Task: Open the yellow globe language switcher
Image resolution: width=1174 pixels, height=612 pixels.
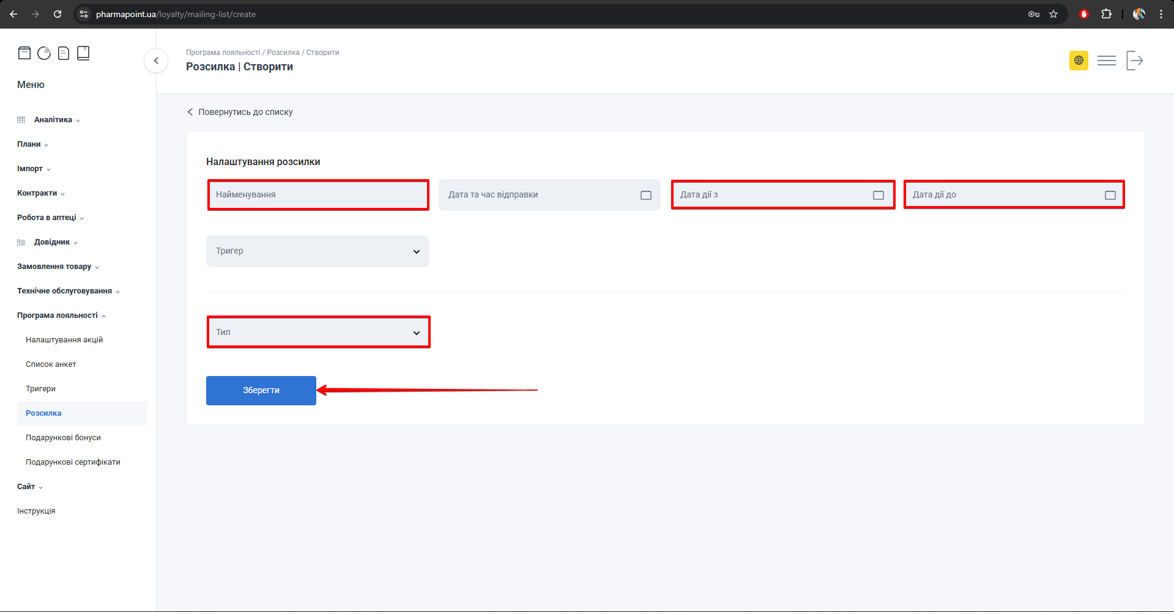Action: pos(1079,61)
